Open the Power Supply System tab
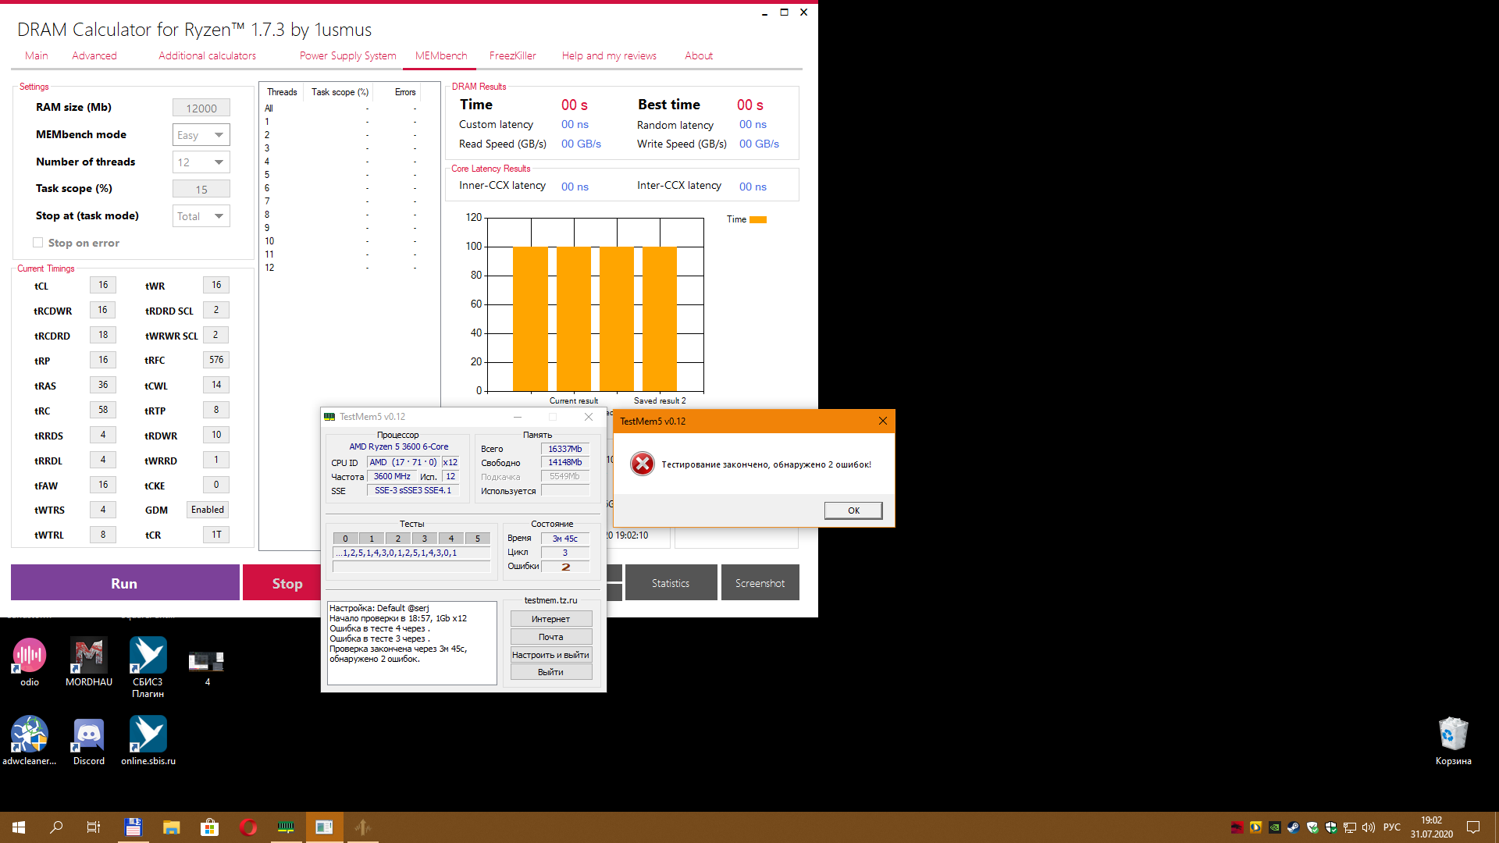The width and height of the screenshot is (1499, 843). tap(347, 55)
